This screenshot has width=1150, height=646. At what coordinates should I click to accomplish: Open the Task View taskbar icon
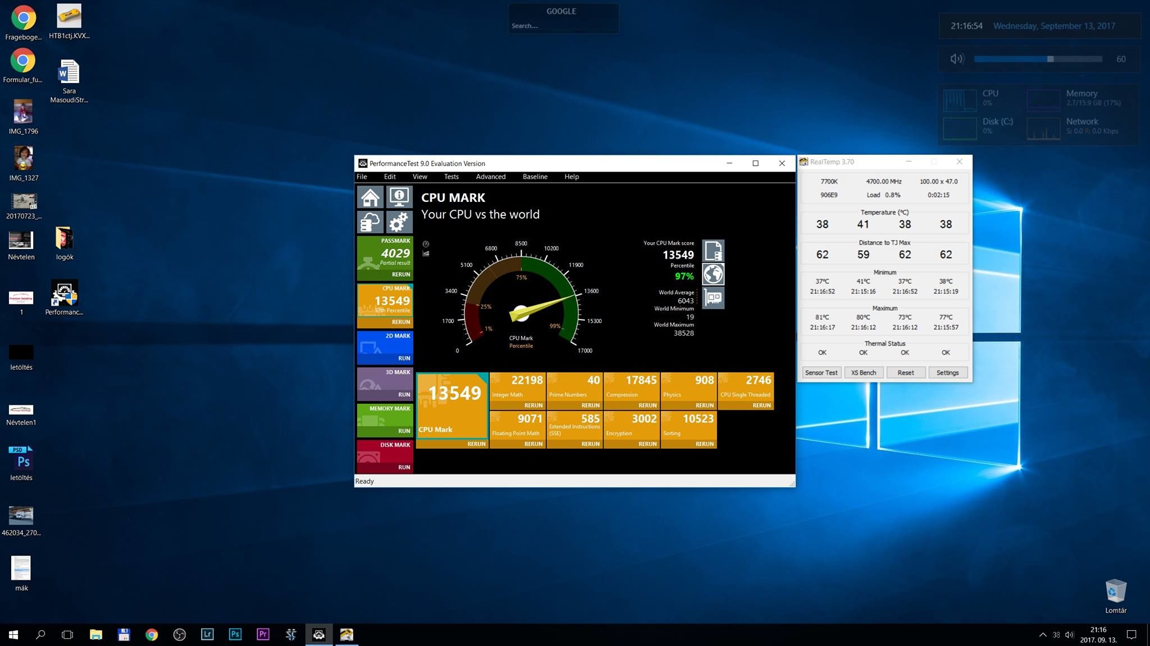(67, 634)
